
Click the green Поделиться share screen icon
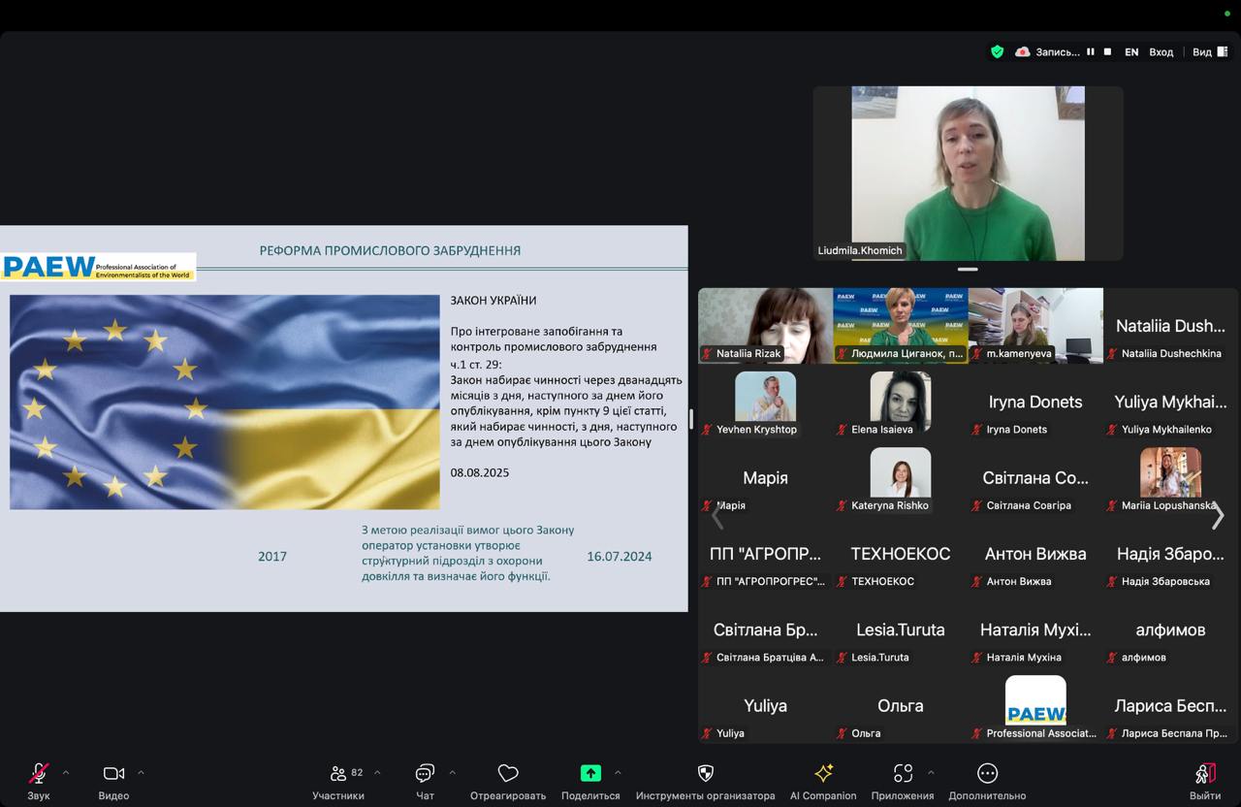(x=590, y=774)
